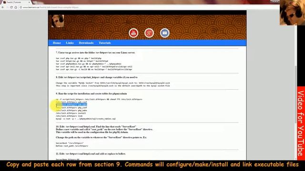Click the 'httpsrv web_conf' command line
305x171 pixels.
click(x=71, y=102)
